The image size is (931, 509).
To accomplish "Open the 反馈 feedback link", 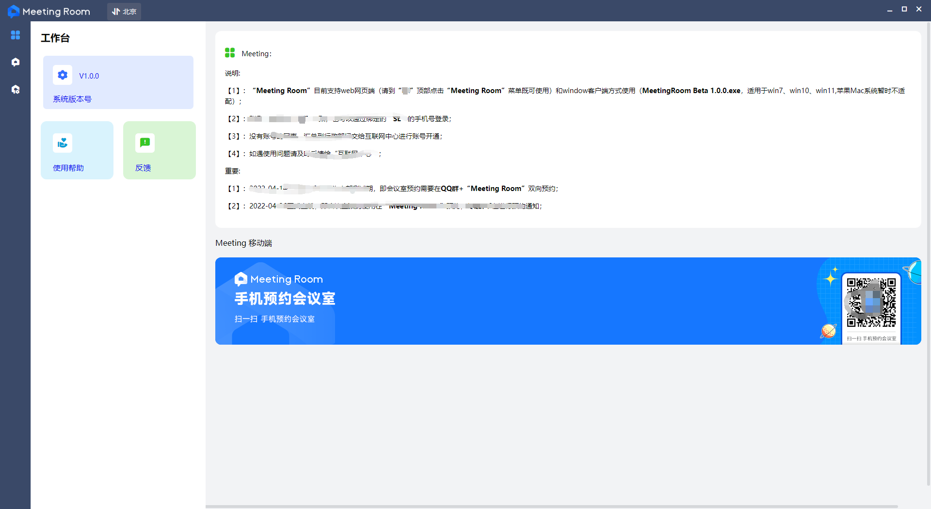I will [143, 168].
